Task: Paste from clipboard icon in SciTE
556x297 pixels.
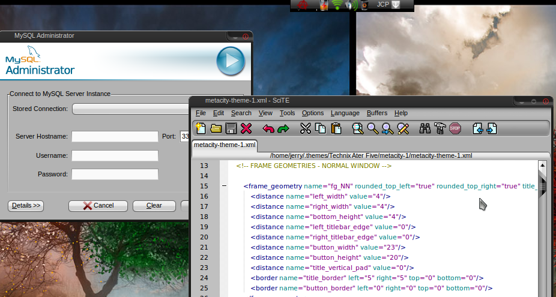Action: pyautogui.click(x=336, y=128)
